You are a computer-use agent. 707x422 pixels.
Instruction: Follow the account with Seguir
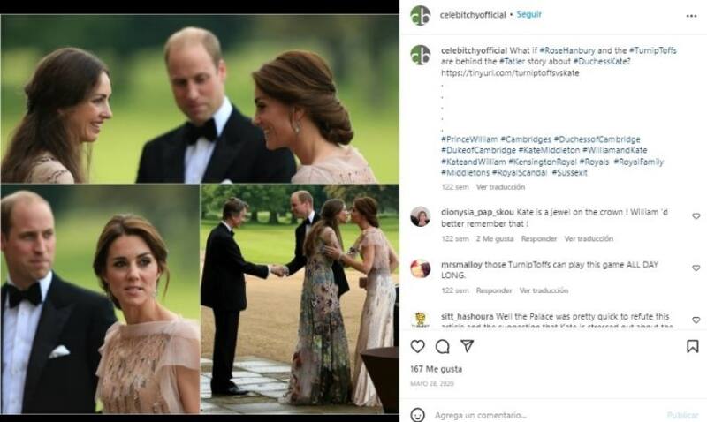pos(528,14)
